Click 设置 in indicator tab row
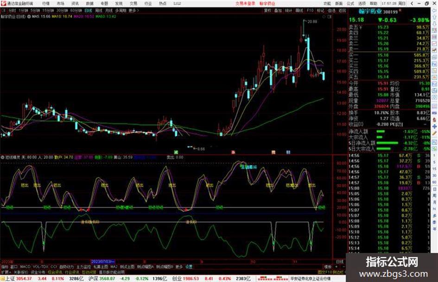Viewport: 438px width, 282px height. click(x=189, y=267)
